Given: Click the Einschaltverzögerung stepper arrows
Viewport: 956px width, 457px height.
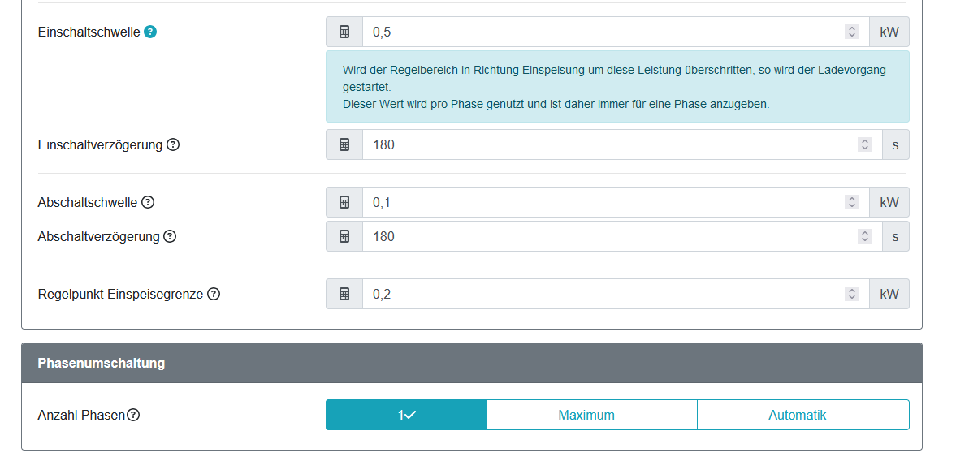Looking at the screenshot, I should point(864,145).
